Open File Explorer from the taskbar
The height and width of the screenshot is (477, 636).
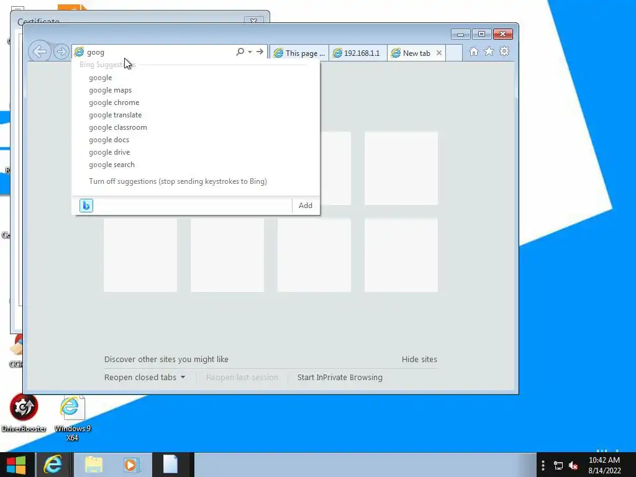click(93, 465)
